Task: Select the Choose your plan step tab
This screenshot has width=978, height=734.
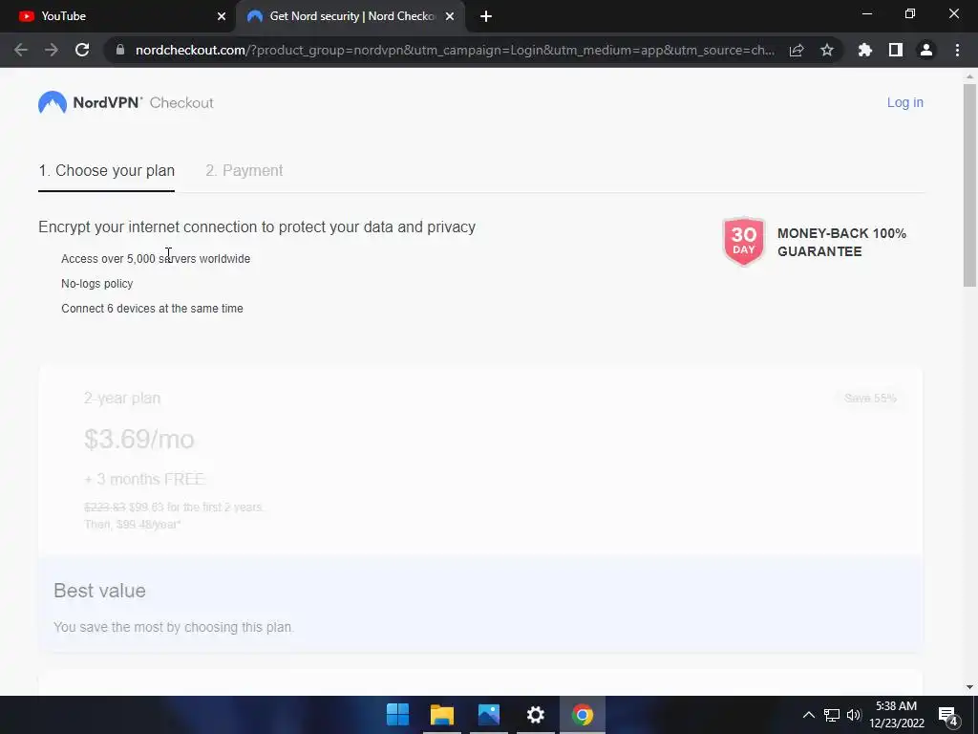Action: coord(107,170)
